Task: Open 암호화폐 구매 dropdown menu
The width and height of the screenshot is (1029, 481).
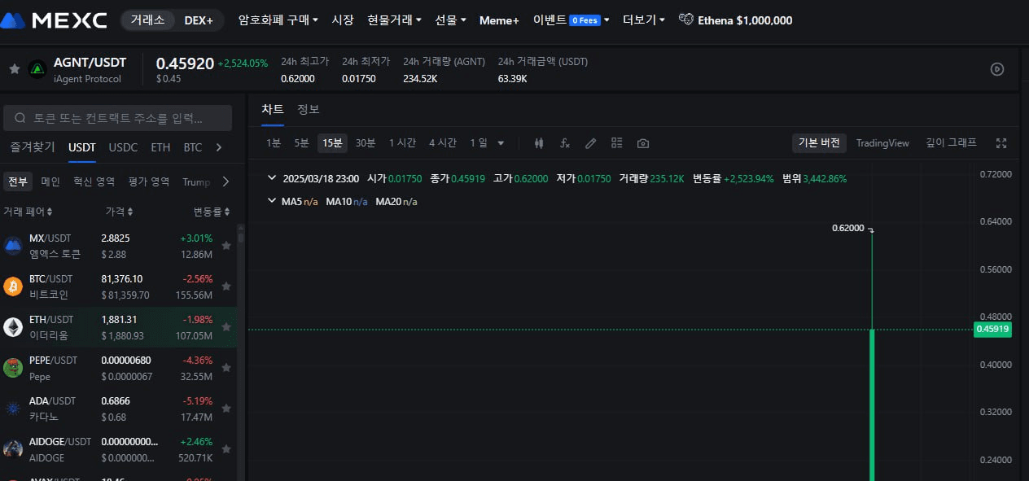Action: coord(278,20)
